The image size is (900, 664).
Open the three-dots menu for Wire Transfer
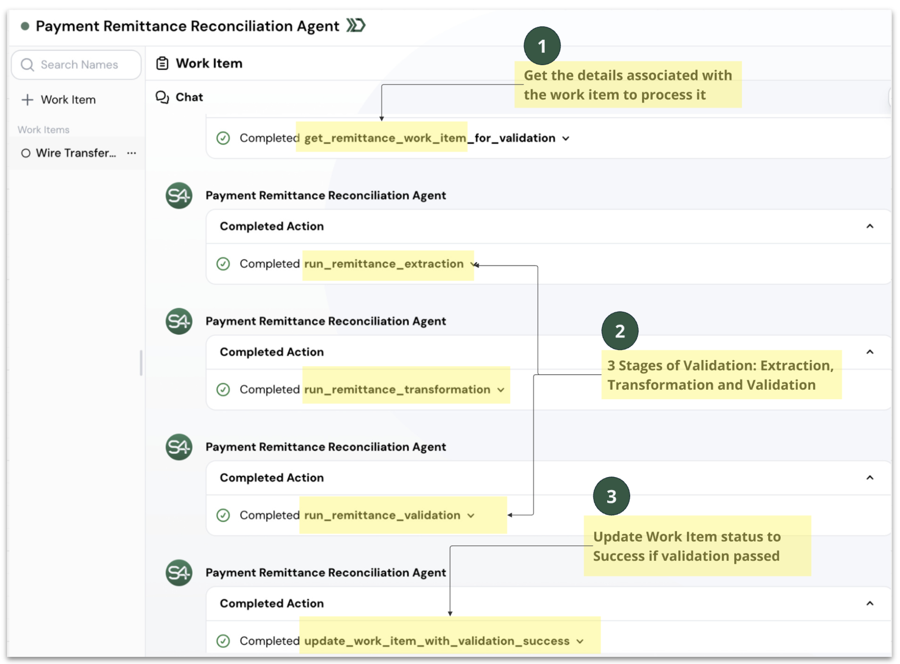coord(131,153)
